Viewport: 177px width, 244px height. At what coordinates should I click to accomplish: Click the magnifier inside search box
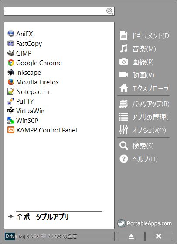[x=110, y=11]
